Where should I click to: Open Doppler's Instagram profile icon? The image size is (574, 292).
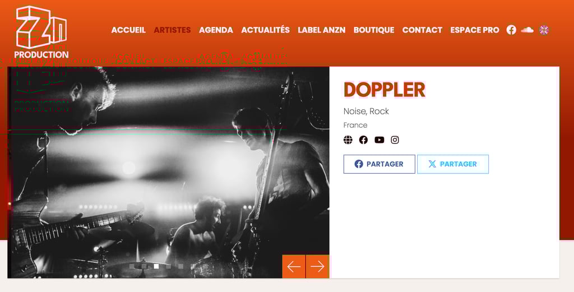point(395,140)
